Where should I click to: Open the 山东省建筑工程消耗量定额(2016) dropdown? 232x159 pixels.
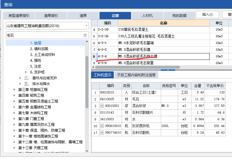86,26
